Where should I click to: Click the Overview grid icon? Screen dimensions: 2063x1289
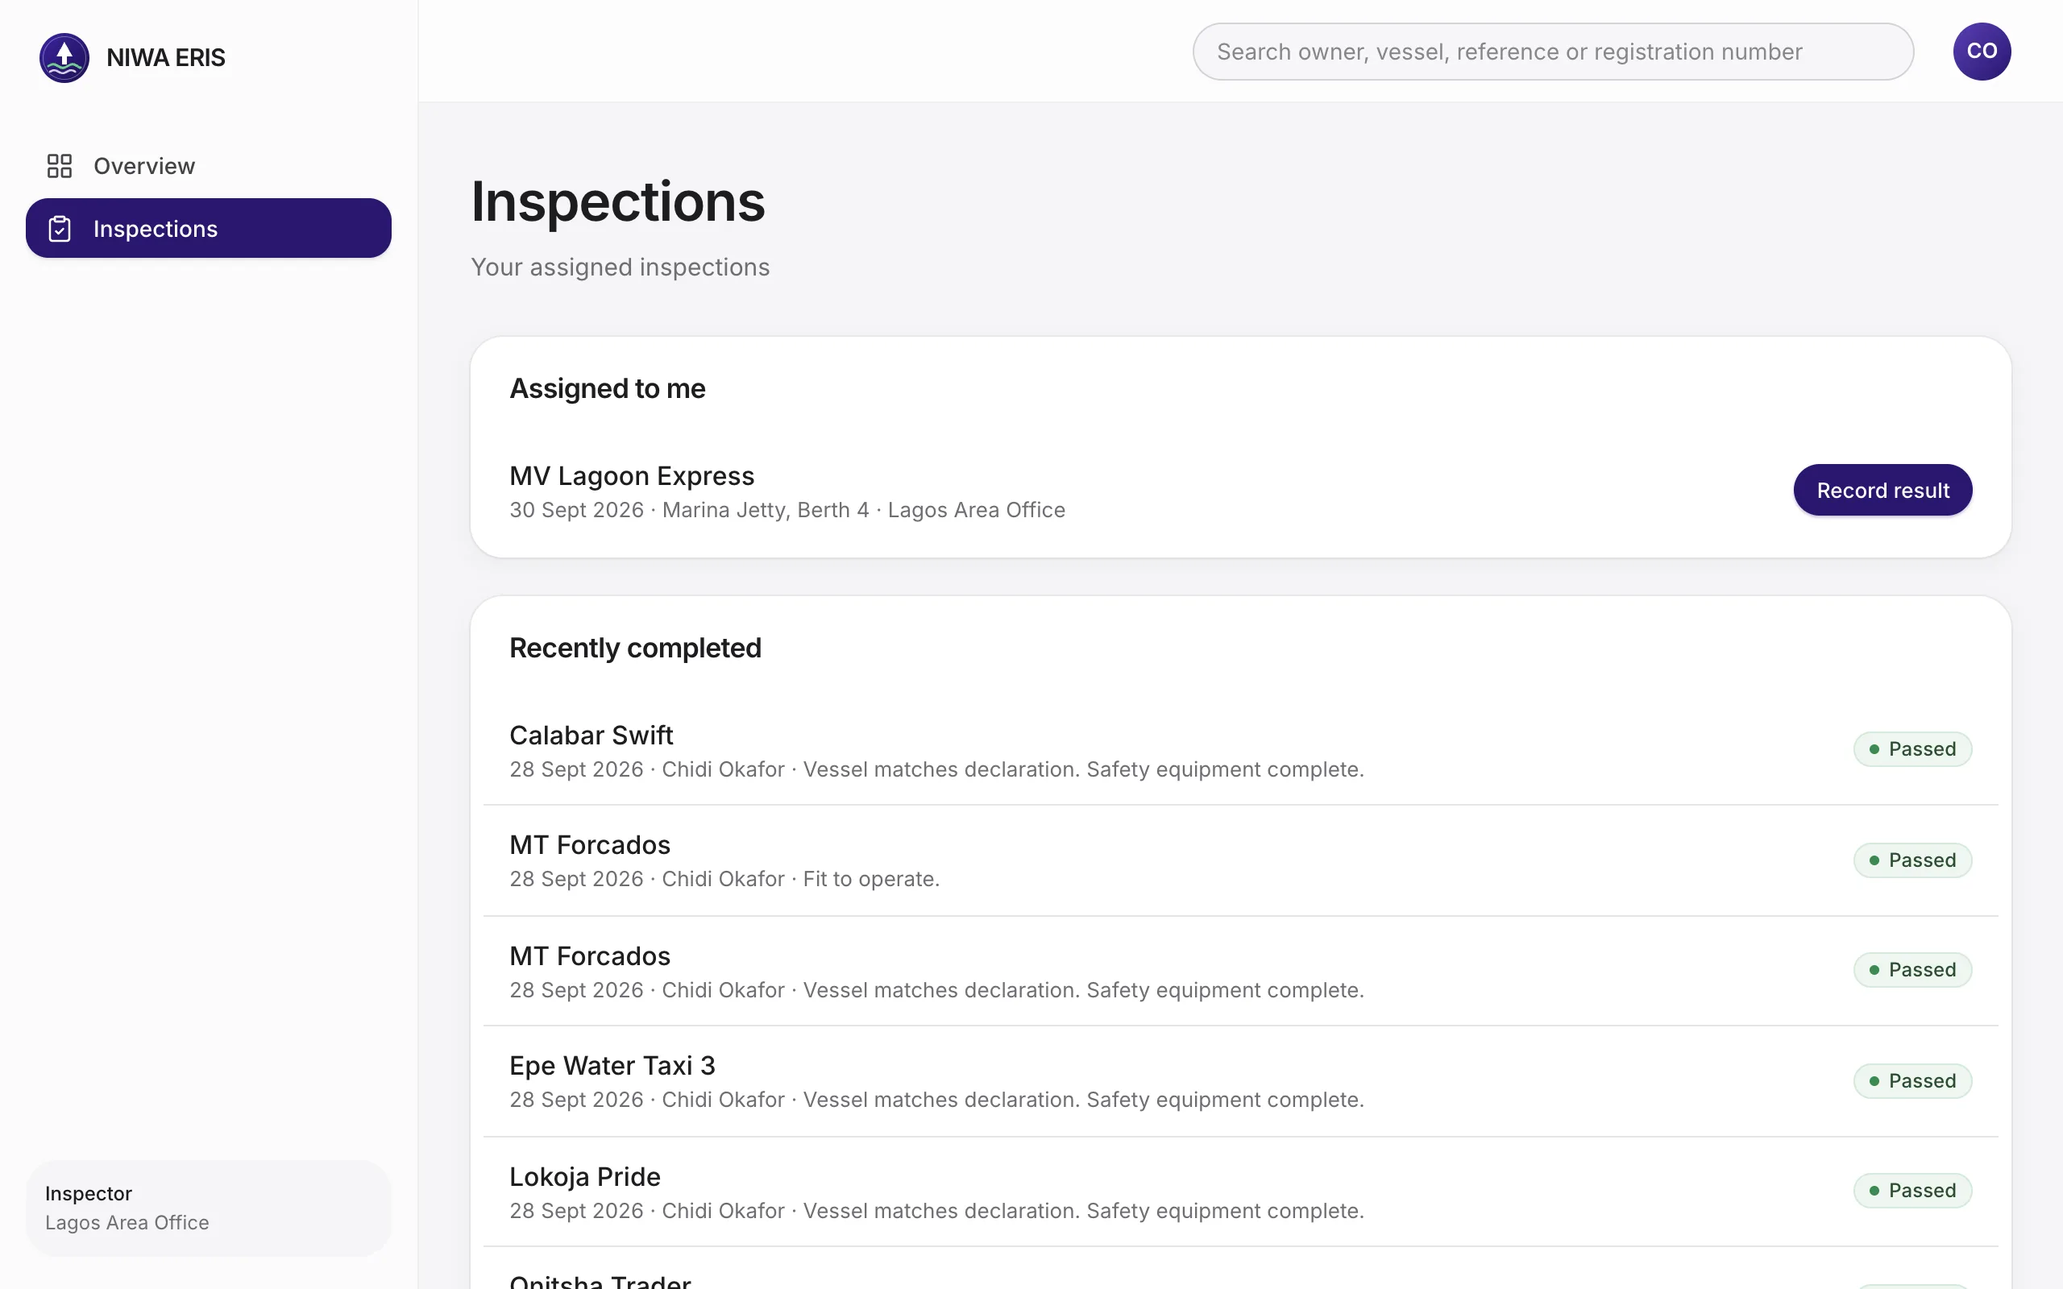coord(59,165)
